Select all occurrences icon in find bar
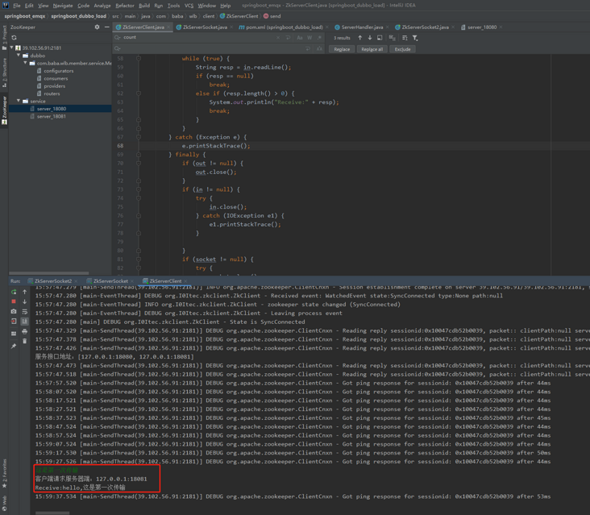This screenshot has height=515, width=590. pyautogui.click(x=405, y=38)
